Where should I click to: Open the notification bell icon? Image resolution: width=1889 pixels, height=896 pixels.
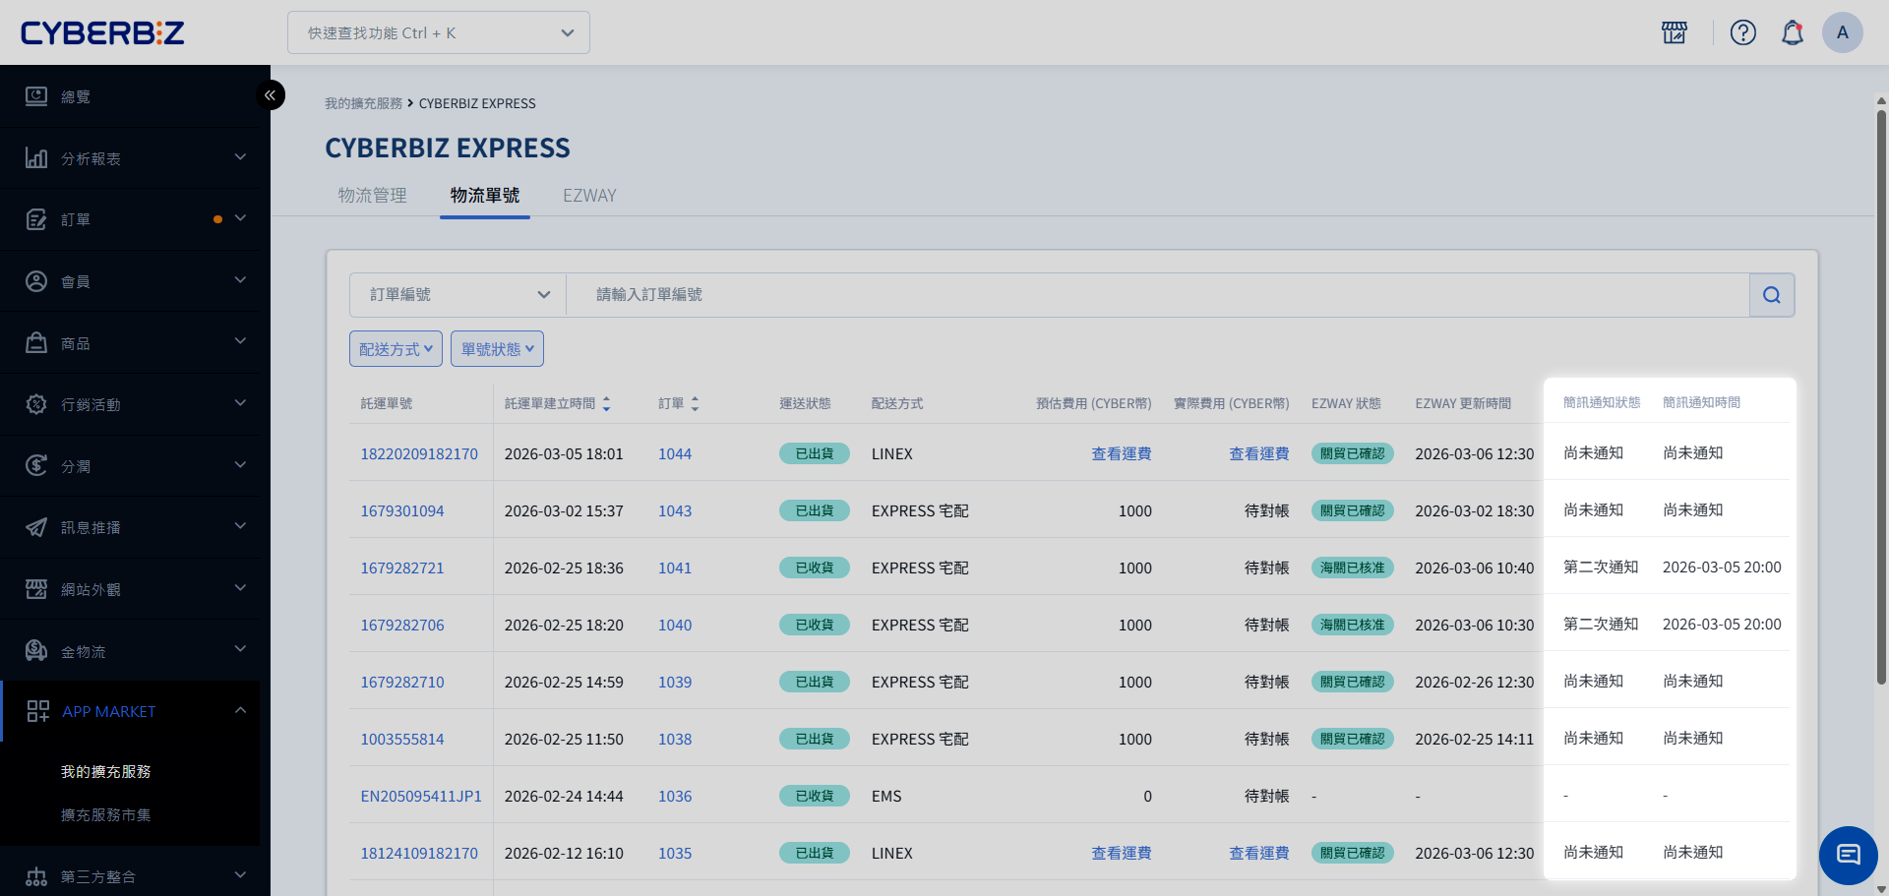[x=1792, y=32]
